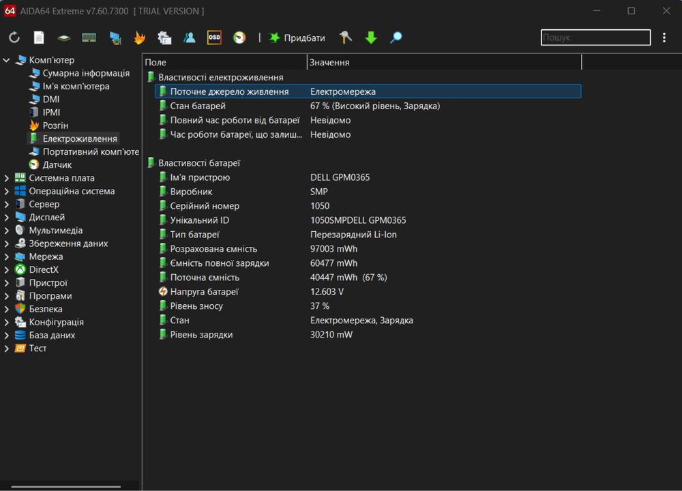
Task: Expand the Сервер tree node
Action: (6, 204)
